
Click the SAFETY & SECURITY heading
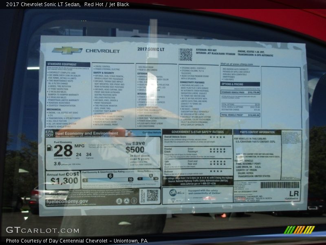pyautogui.click(x=104, y=73)
